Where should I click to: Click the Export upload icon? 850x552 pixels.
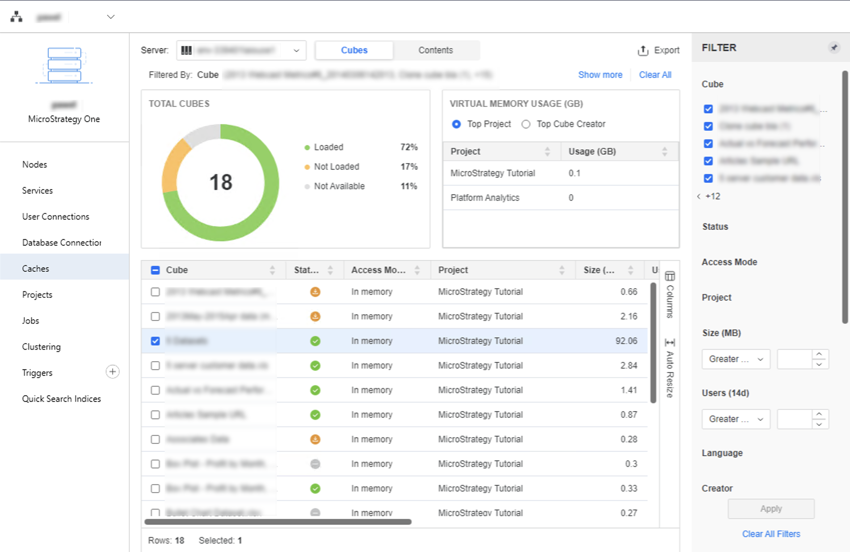click(x=643, y=50)
